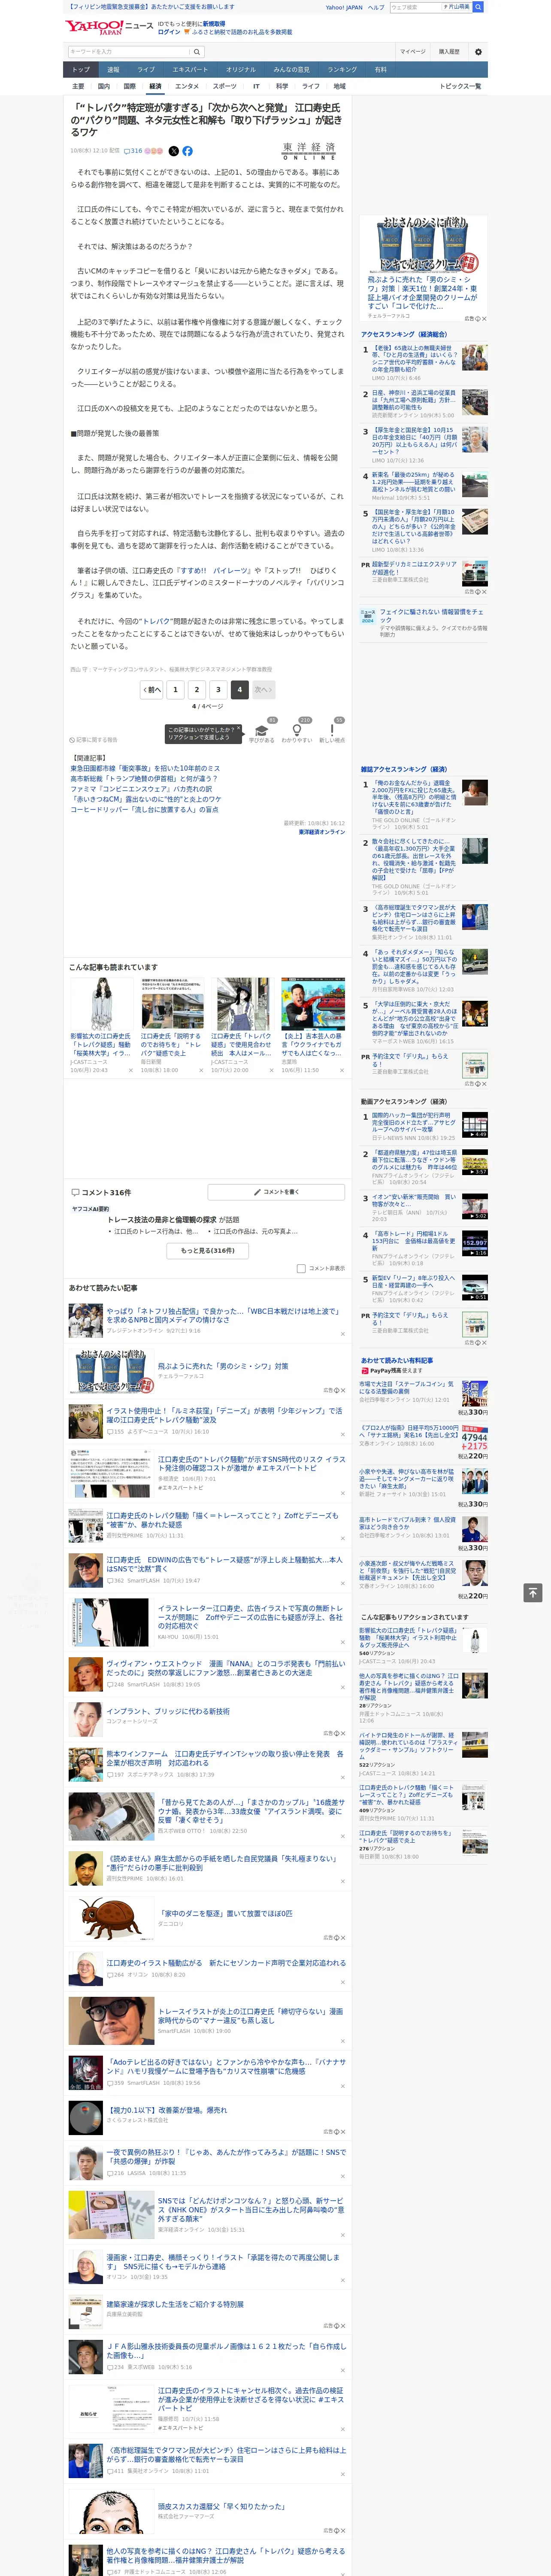
Task: Click the トピックス一覧 link
Action: pos(460,86)
